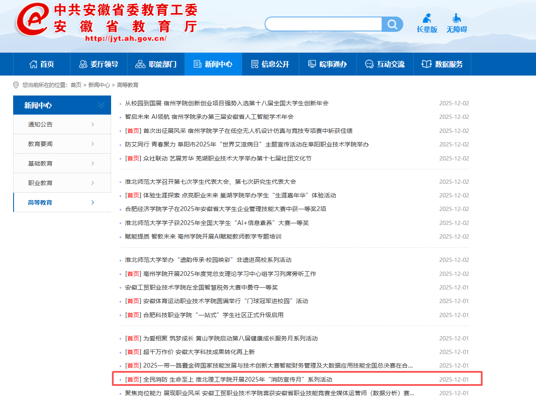Expand 教育要闻 sidebar chevron arrow
Viewport: 536px width, 399px height.
(93, 144)
